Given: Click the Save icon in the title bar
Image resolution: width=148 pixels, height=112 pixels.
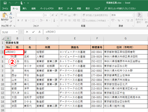Looking at the screenshot, I should pyautogui.click(x=5, y=3).
